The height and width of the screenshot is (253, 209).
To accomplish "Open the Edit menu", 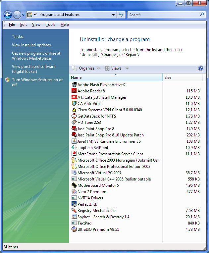I will pos(24,25).
